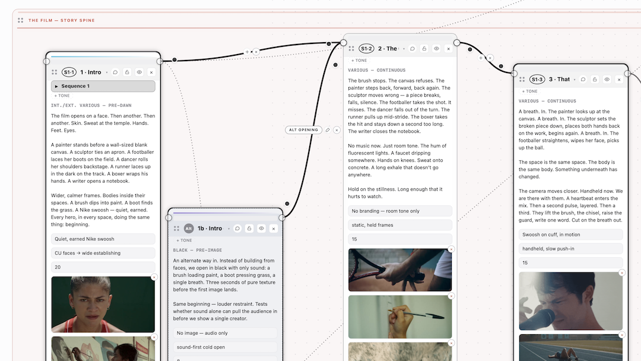Click the output port of the 1 · Intro card
Screen dimensions: 641x361
[x=160, y=61]
